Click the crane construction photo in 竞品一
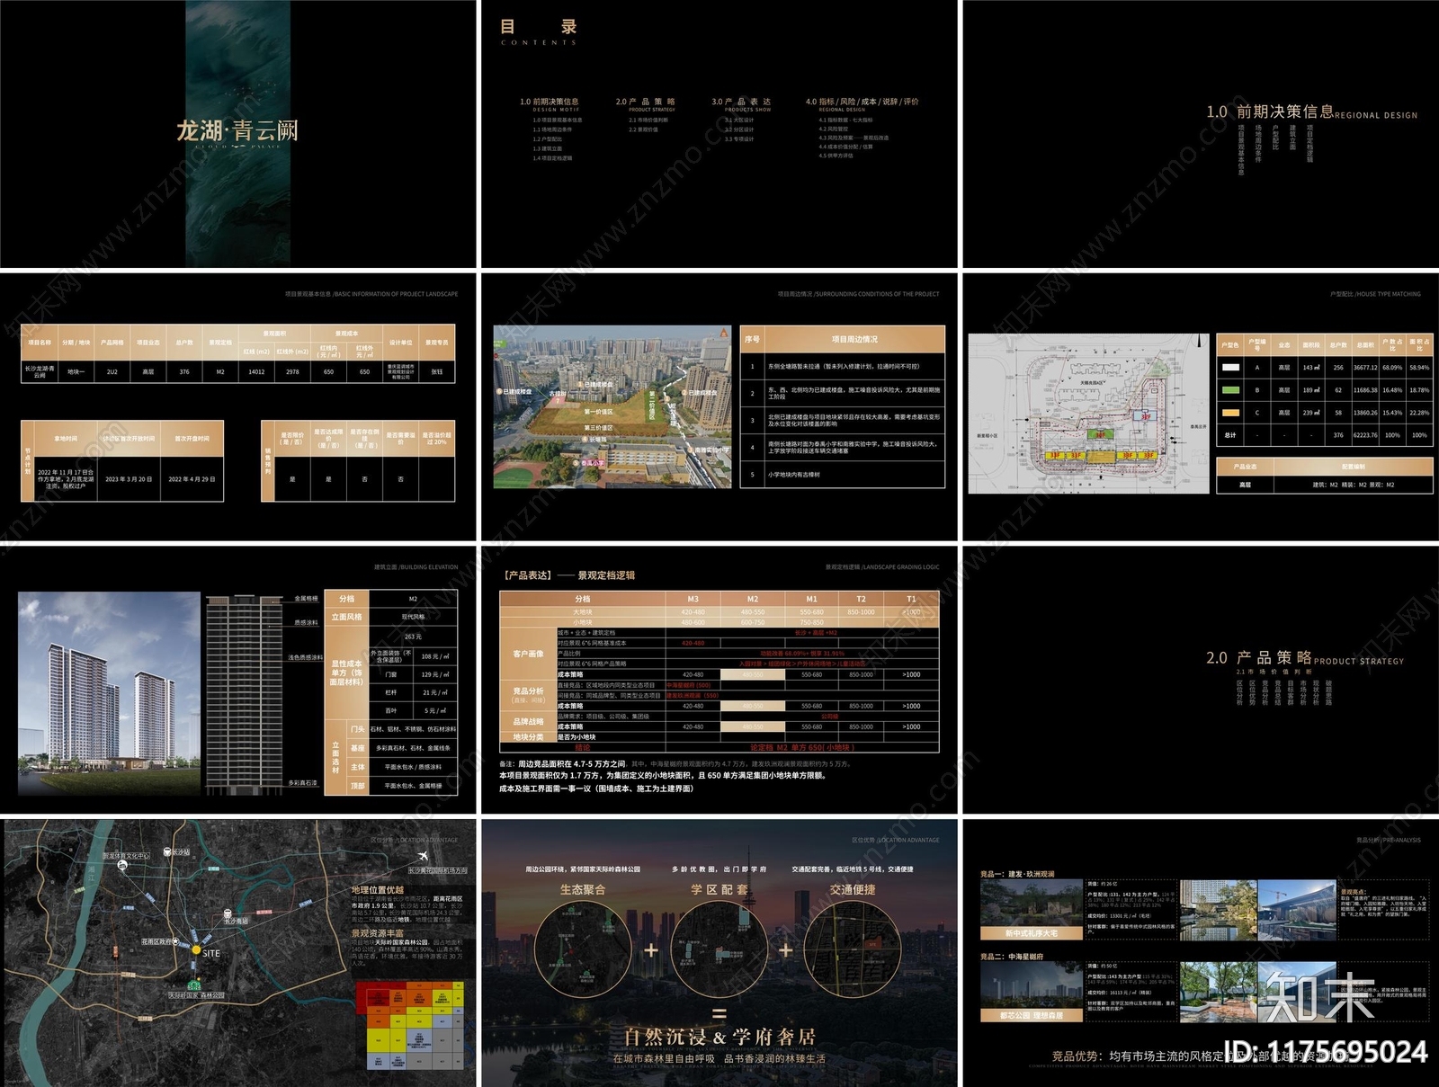The width and height of the screenshot is (1439, 1087). click(x=1295, y=910)
